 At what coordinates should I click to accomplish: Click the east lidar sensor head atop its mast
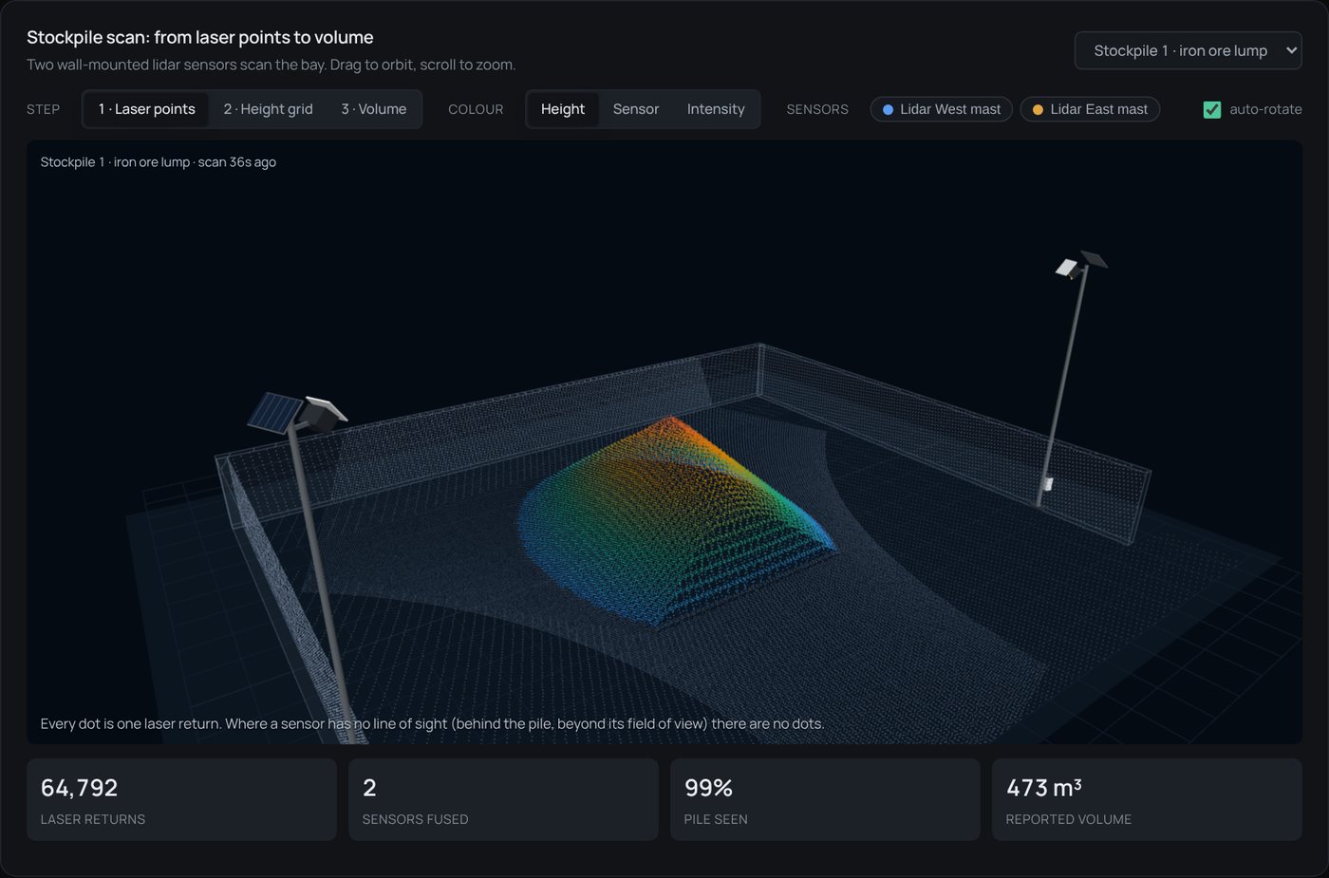tap(1081, 264)
